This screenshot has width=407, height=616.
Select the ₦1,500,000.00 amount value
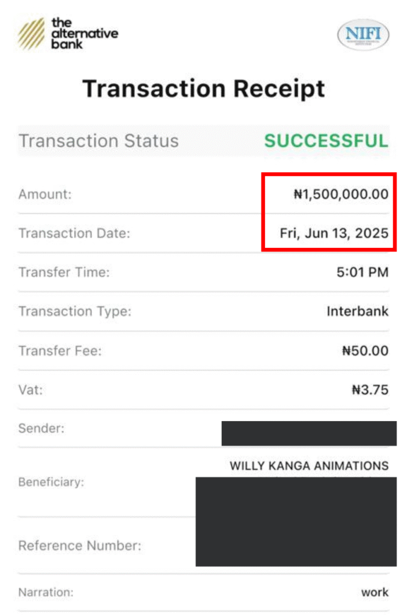(x=341, y=194)
